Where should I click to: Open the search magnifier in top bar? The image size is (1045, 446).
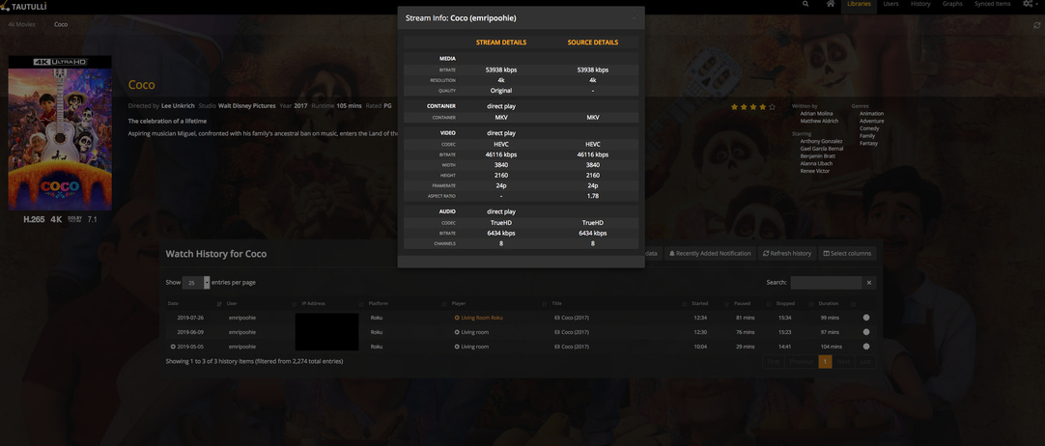(805, 4)
